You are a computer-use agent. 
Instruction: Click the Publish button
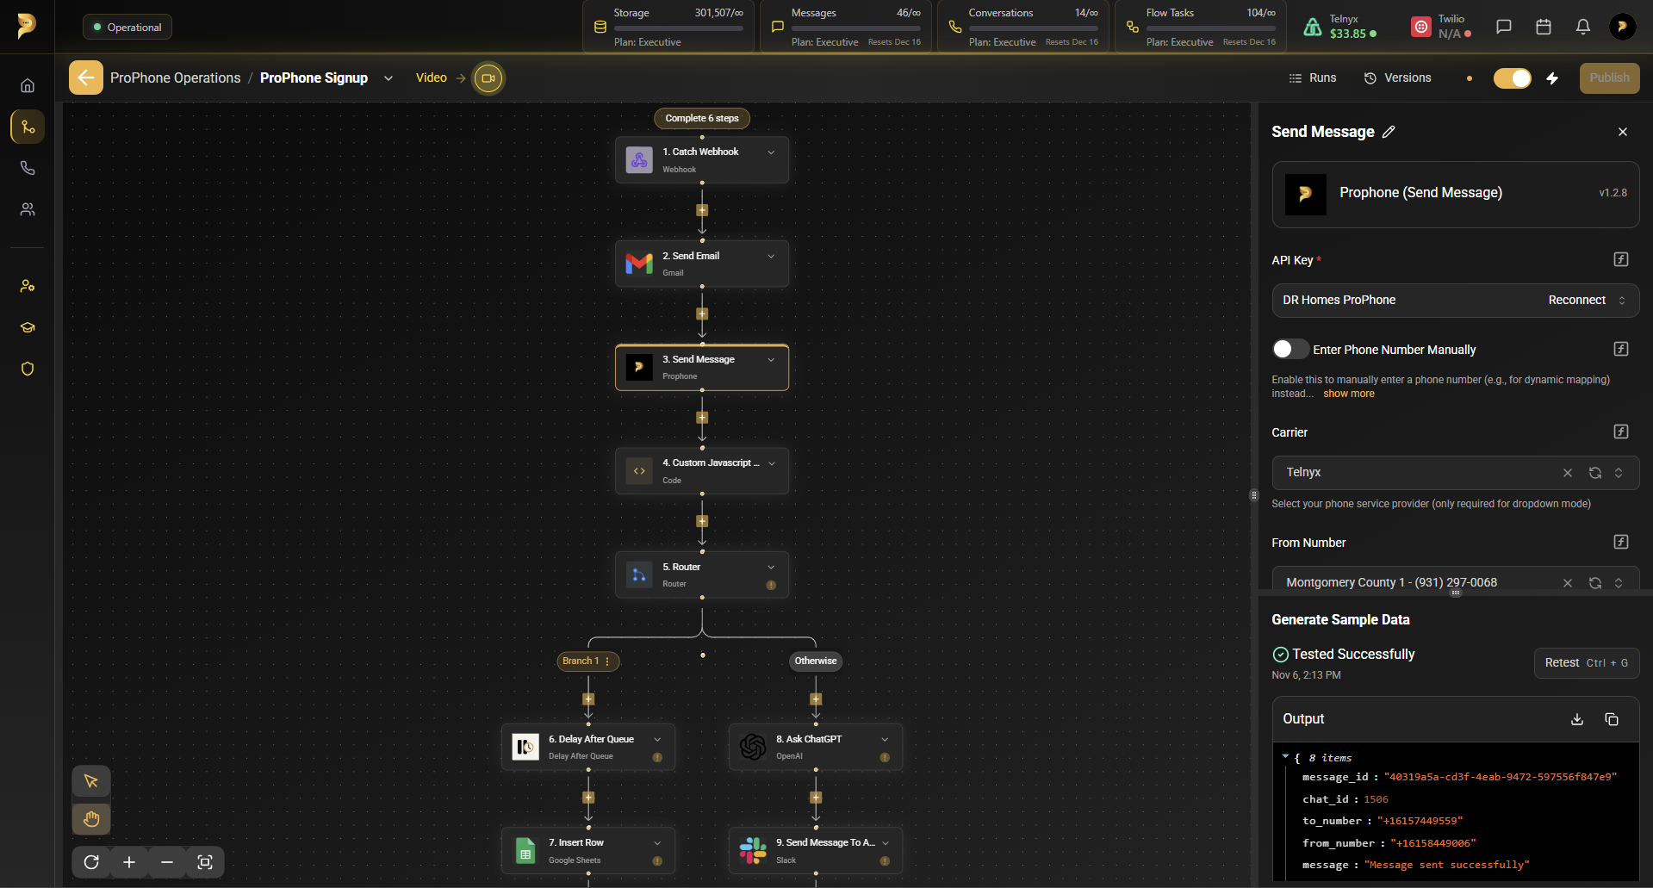click(x=1609, y=78)
